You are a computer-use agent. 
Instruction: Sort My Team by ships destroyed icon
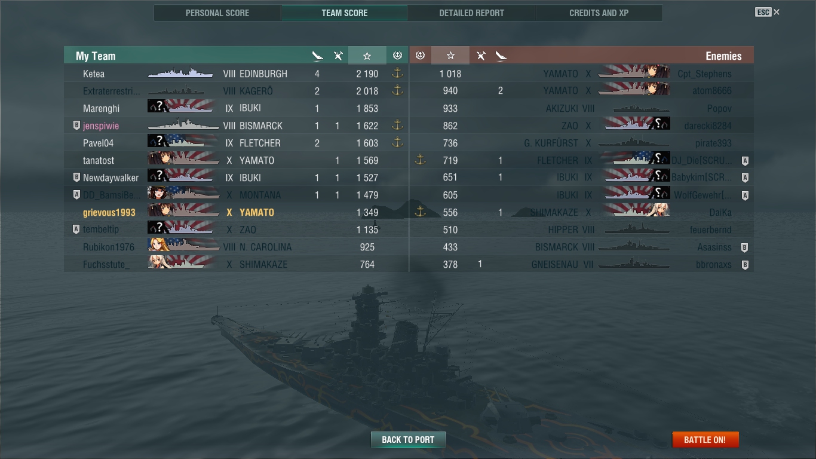[x=317, y=56]
